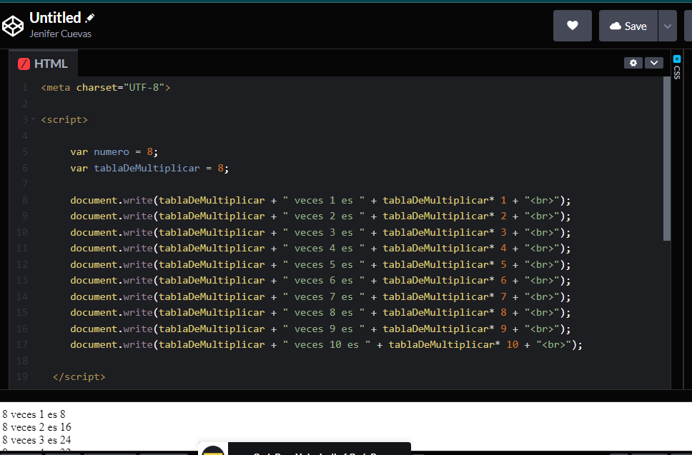Click the 'var numero = 8;' line
The height and width of the screenshot is (455, 692).
(114, 151)
